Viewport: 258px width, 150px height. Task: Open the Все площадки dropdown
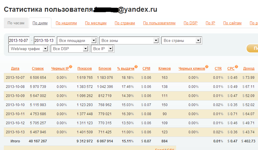point(77,40)
